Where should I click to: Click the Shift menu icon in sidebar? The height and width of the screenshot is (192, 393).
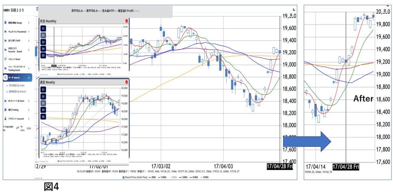(x=6, y=41)
